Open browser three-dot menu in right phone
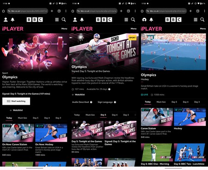Viewport: 208px width, 170px height. tap(204, 11)
